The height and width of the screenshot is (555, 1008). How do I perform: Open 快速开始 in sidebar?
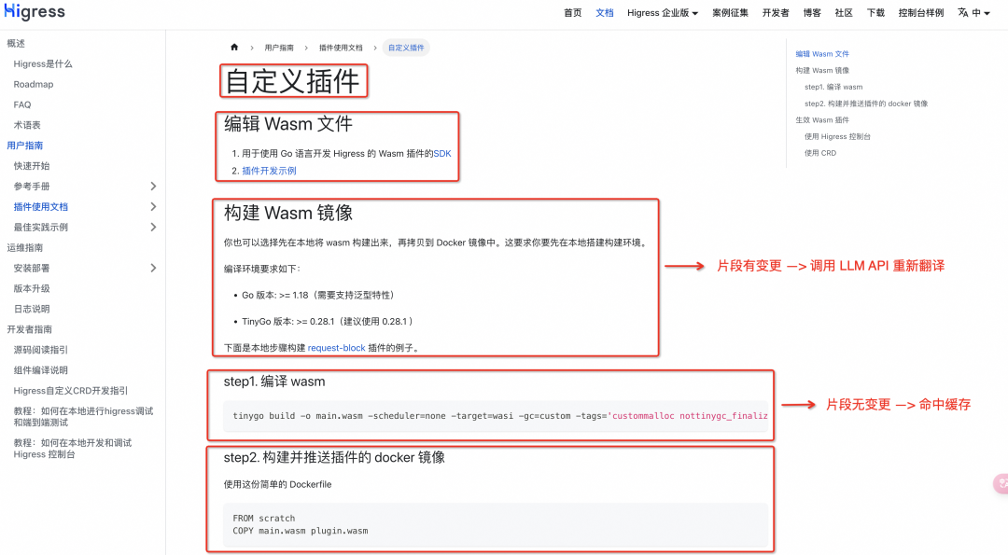click(32, 166)
